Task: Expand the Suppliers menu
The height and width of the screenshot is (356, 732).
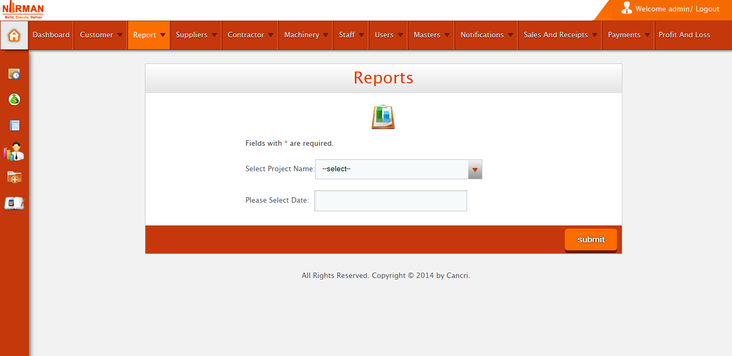Action: (x=196, y=35)
